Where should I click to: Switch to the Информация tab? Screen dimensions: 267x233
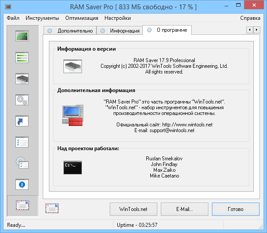pos(119,31)
